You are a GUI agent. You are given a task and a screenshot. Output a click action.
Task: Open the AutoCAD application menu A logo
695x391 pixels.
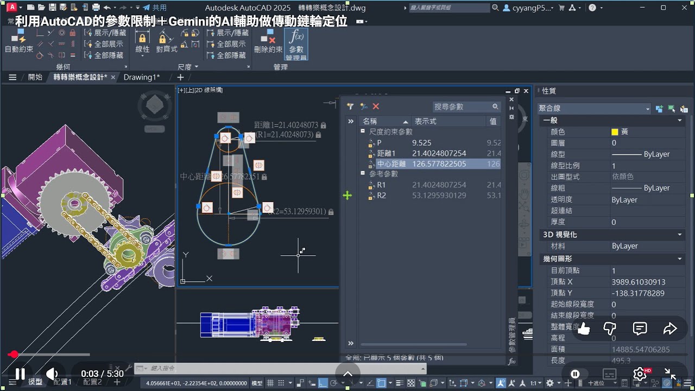12,8
